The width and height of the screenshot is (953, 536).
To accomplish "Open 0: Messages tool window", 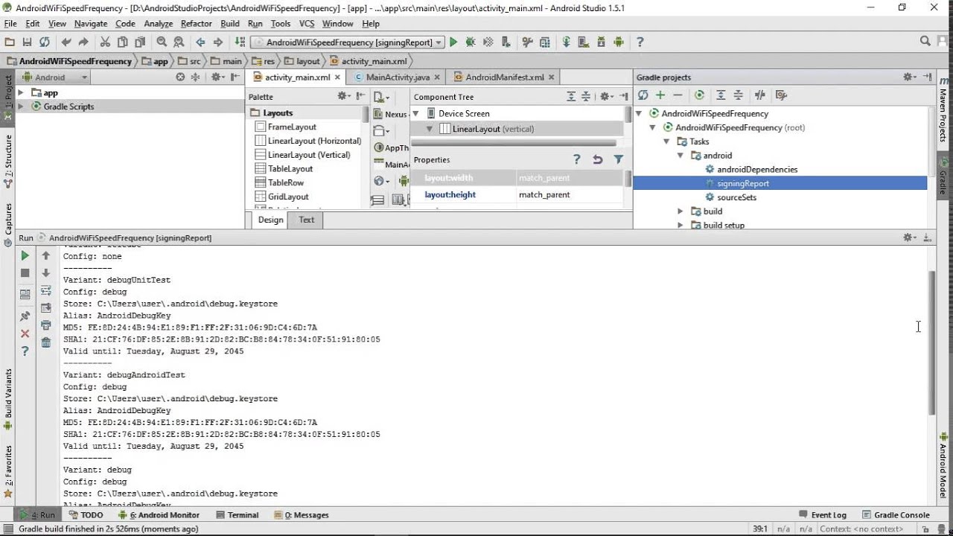I will tap(302, 515).
